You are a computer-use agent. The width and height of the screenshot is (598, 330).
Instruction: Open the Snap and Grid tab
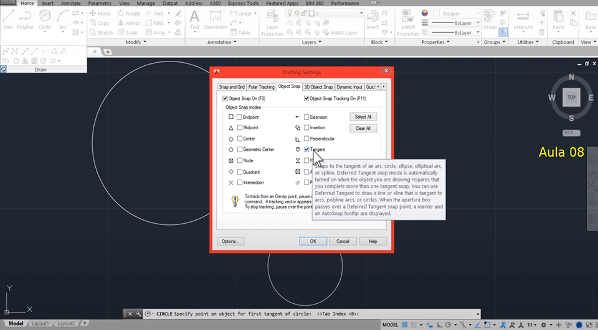pos(232,87)
